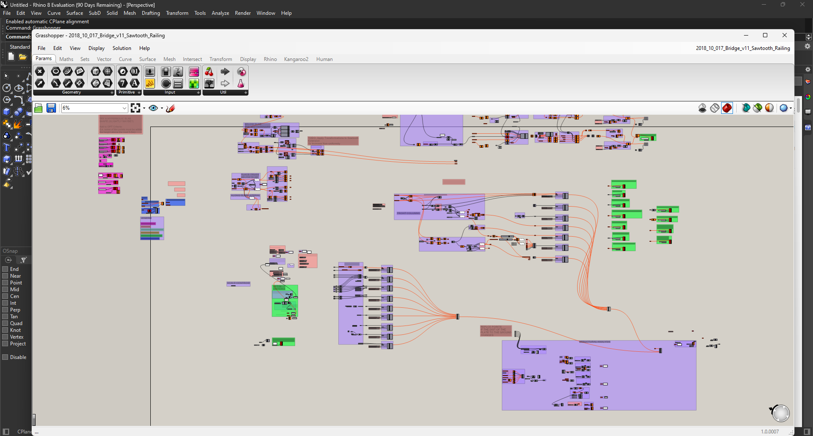Activate the canvas sketch pencil tool
This screenshot has height=436, width=813.
pyautogui.click(x=171, y=108)
